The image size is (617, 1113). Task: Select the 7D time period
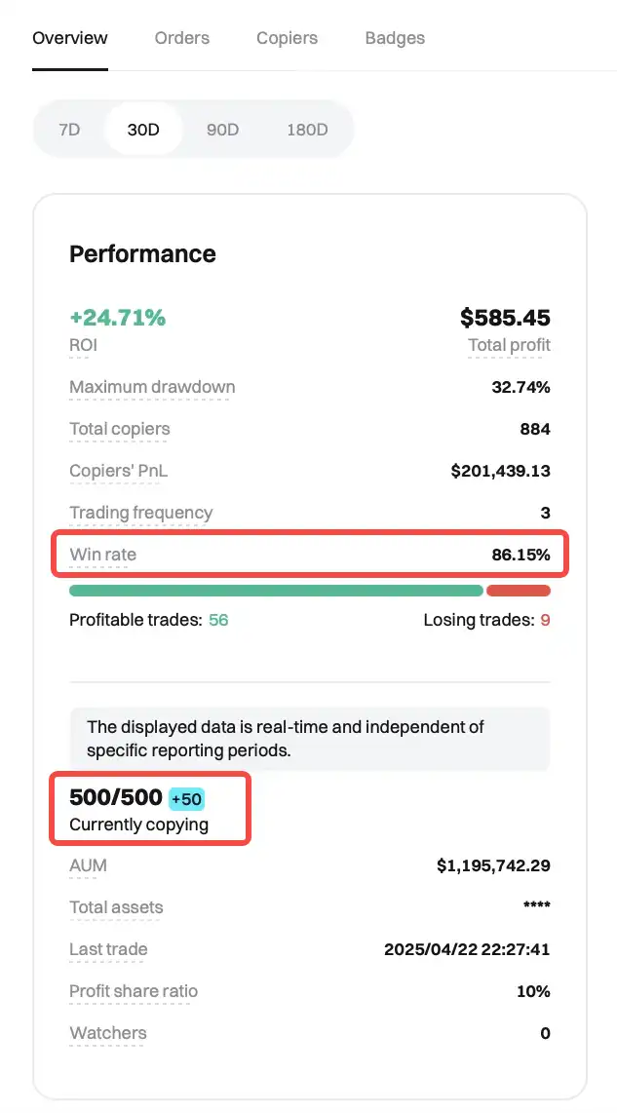point(69,130)
